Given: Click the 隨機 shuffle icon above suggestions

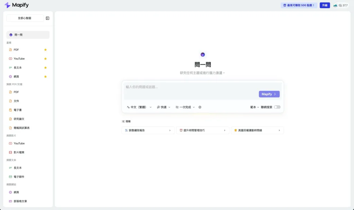Looking at the screenshot, I should (x=123, y=121).
